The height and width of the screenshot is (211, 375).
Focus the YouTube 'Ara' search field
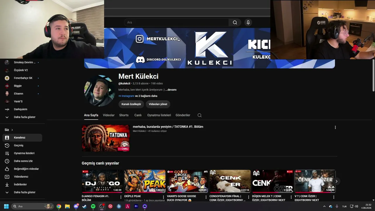pos(176,23)
